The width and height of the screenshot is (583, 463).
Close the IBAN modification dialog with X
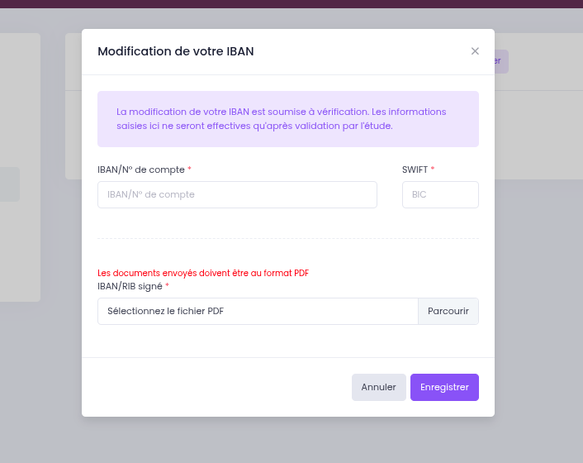475,51
